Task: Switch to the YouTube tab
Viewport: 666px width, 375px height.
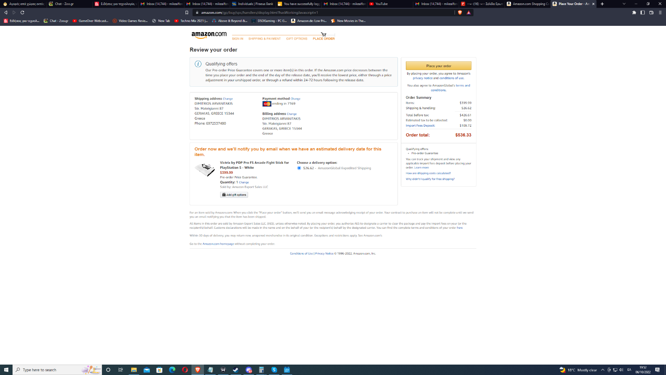Action: (x=389, y=4)
